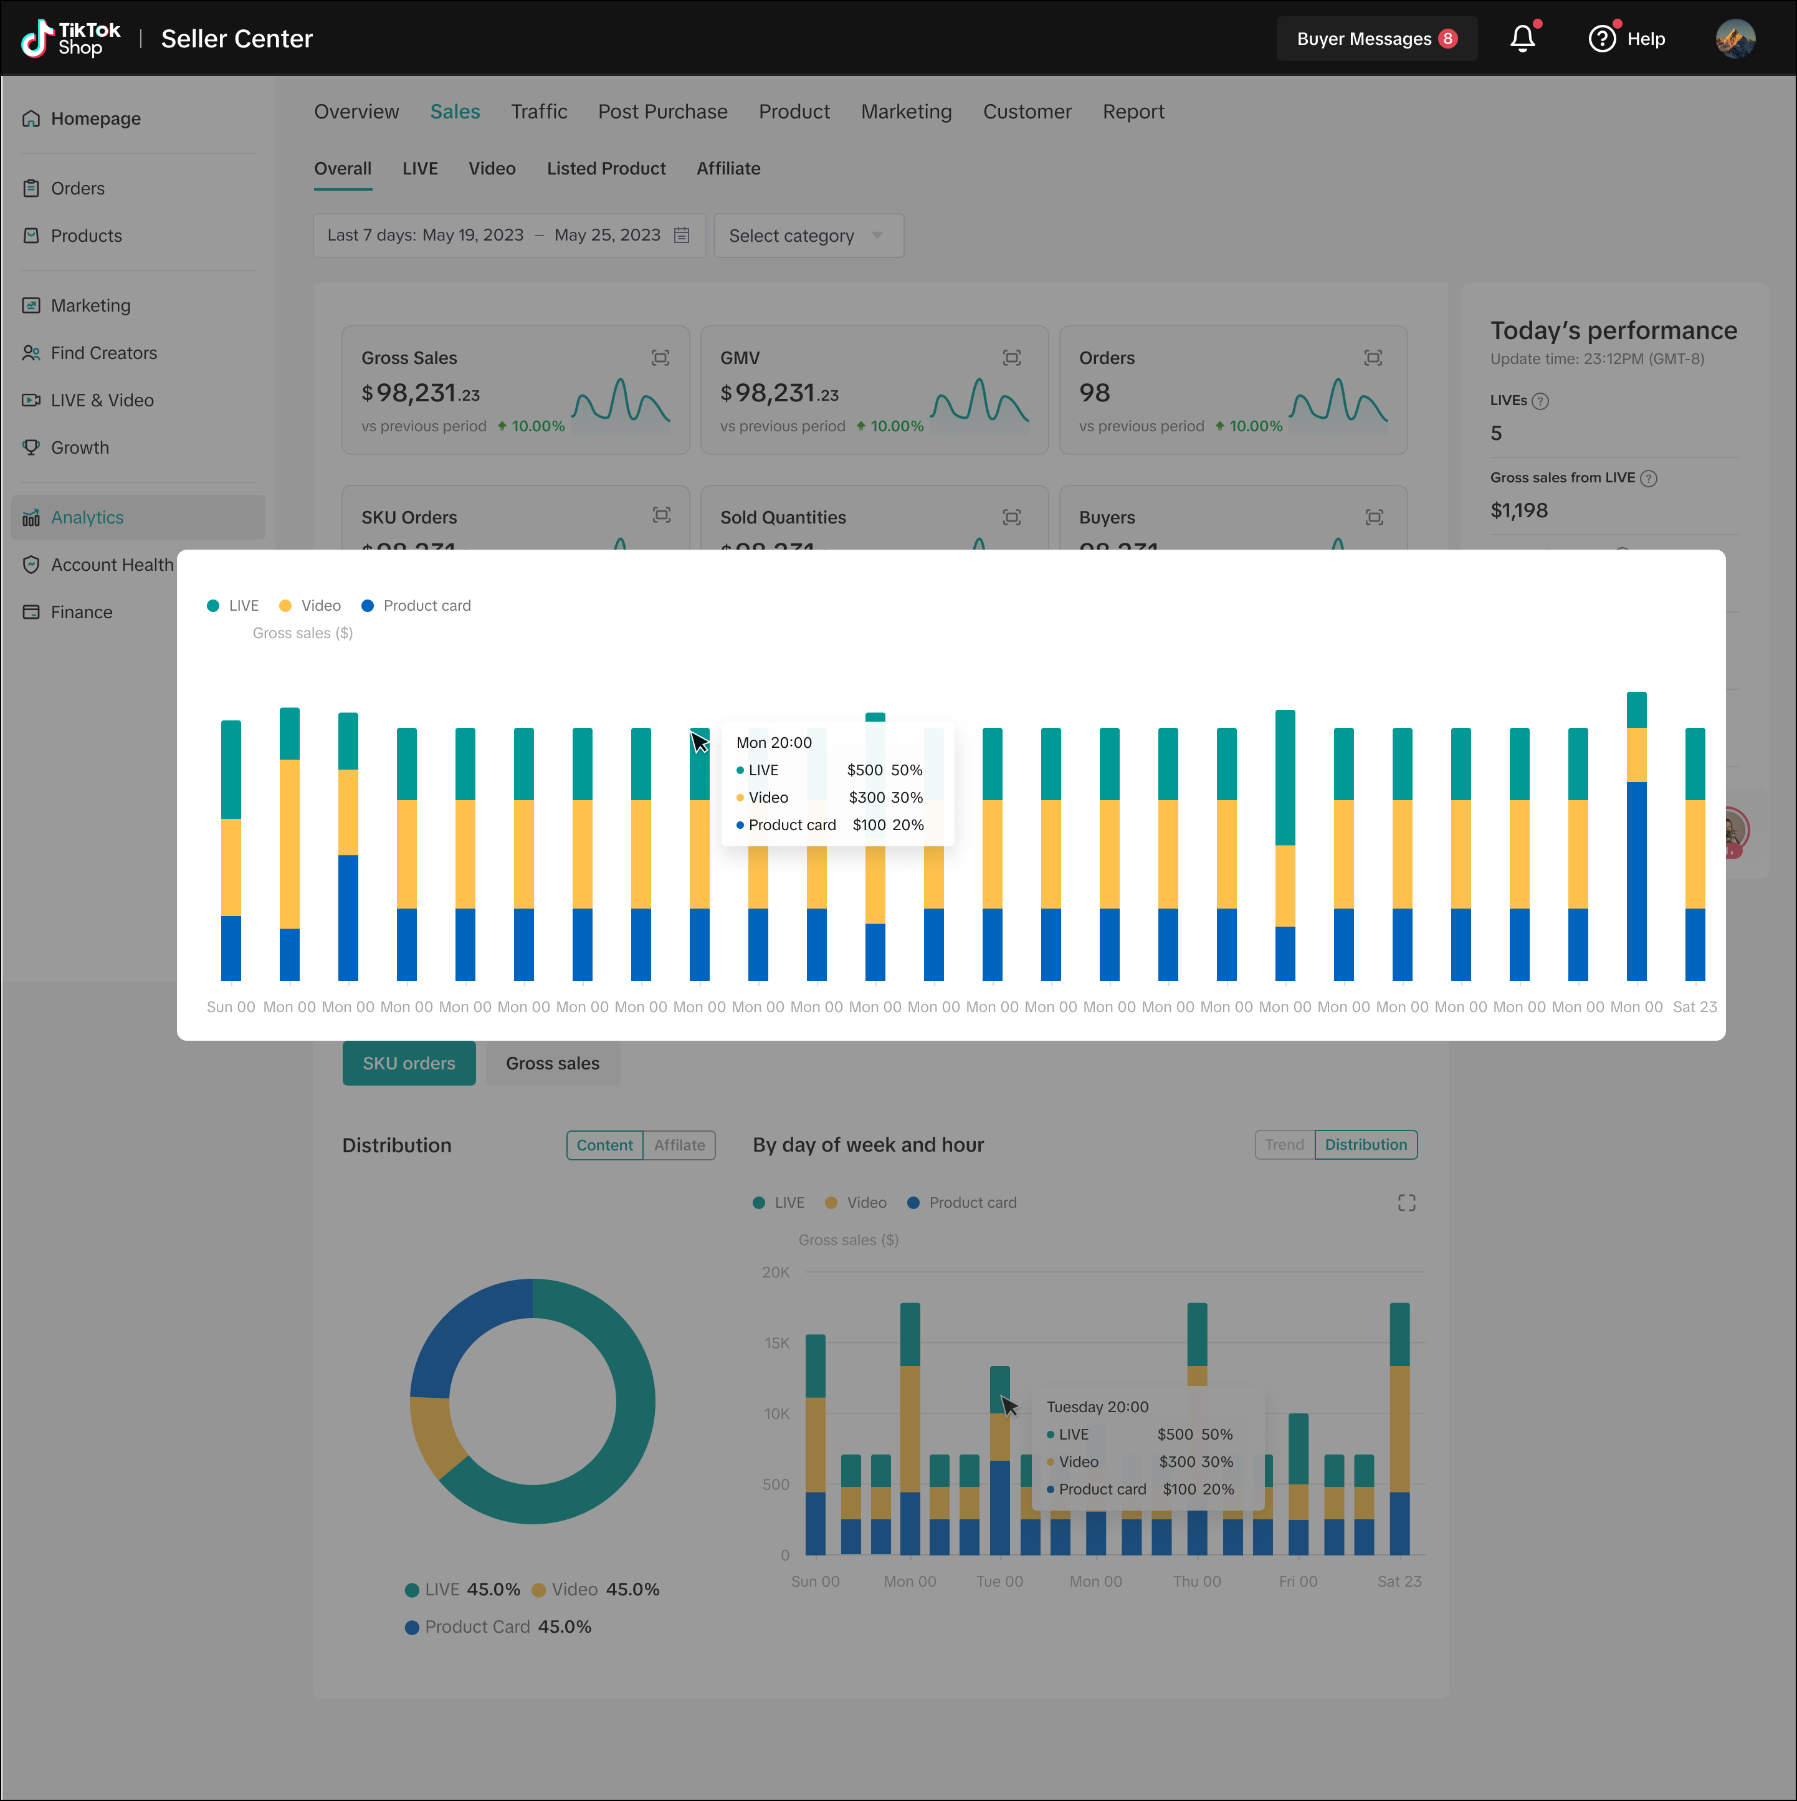1797x1801 pixels.
Task: Click the LIVEs info question icon
Action: [1540, 402]
